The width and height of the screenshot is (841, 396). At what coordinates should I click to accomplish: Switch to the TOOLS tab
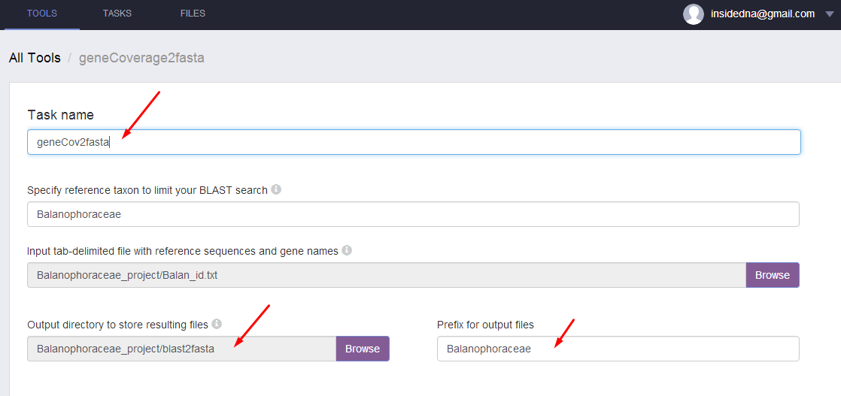click(42, 14)
